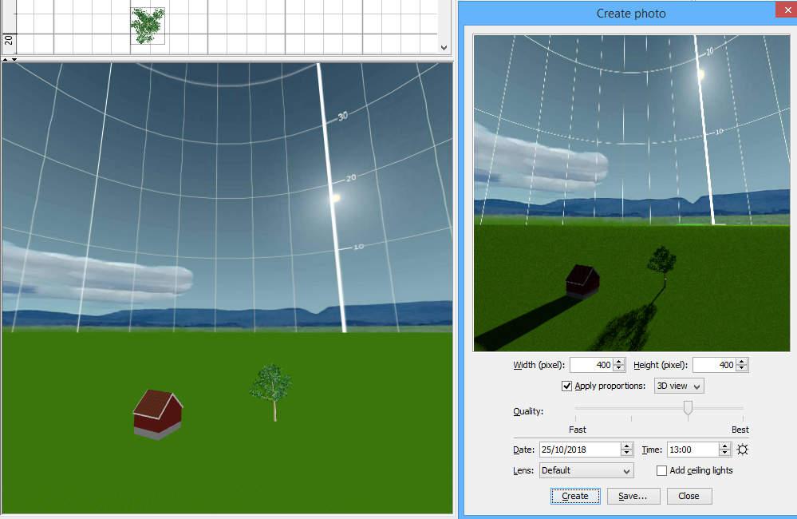
Task: Increment the Time with the up arrow
Action: [x=725, y=446]
